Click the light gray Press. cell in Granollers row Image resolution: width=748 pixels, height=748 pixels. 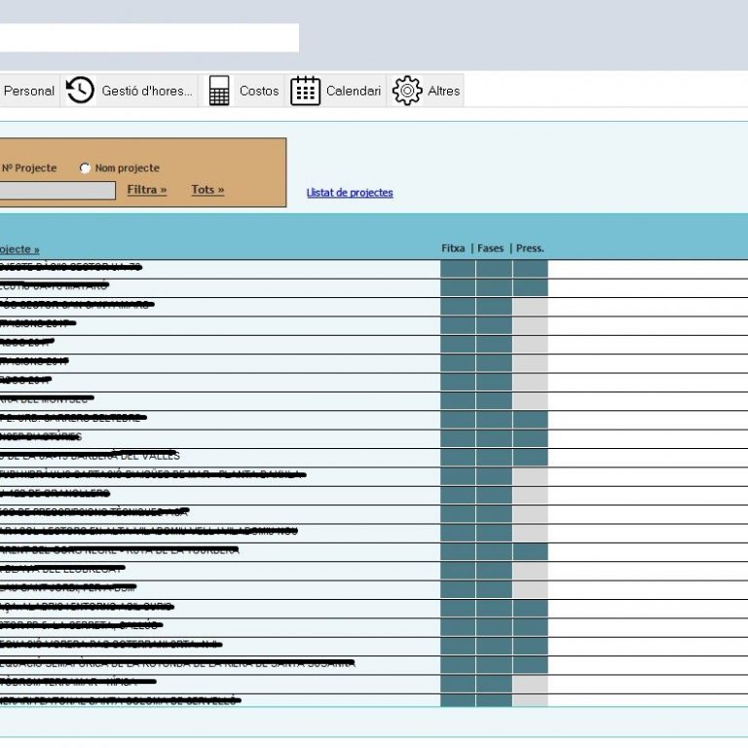tap(530, 494)
